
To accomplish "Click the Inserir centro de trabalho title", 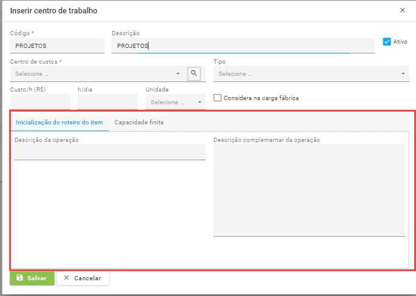I will click(53, 11).
